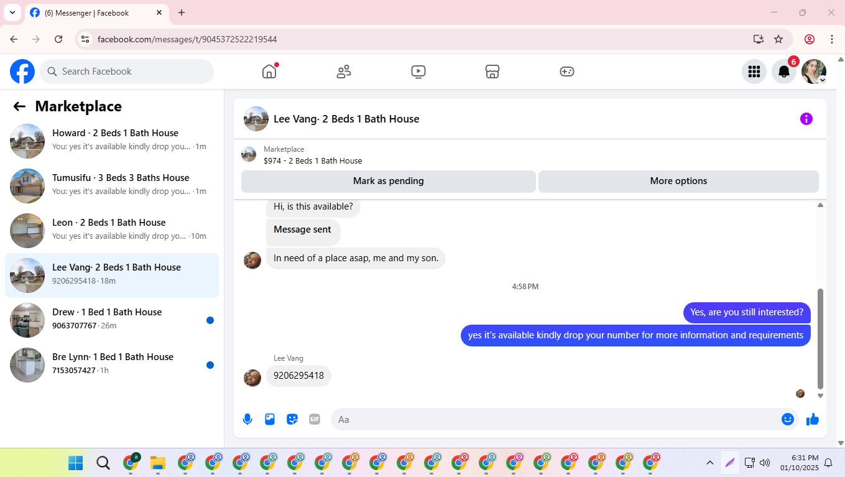Open conversation info purple icon
This screenshot has height=477, width=845.
[x=806, y=119]
